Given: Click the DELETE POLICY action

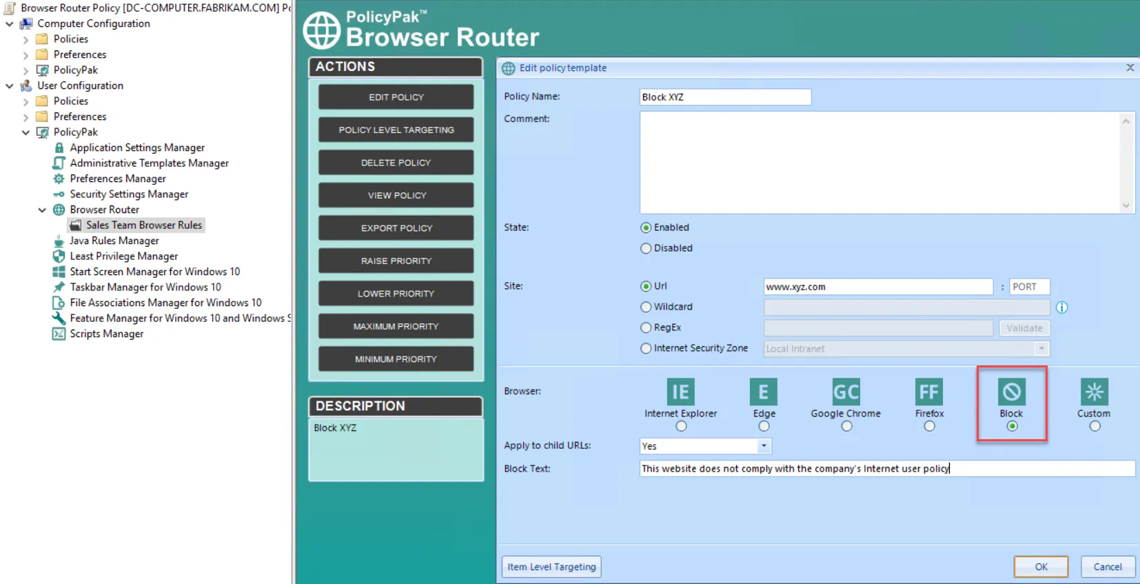Looking at the screenshot, I should pyautogui.click(x=396, y=163).
